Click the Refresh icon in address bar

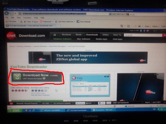point(118,14)
